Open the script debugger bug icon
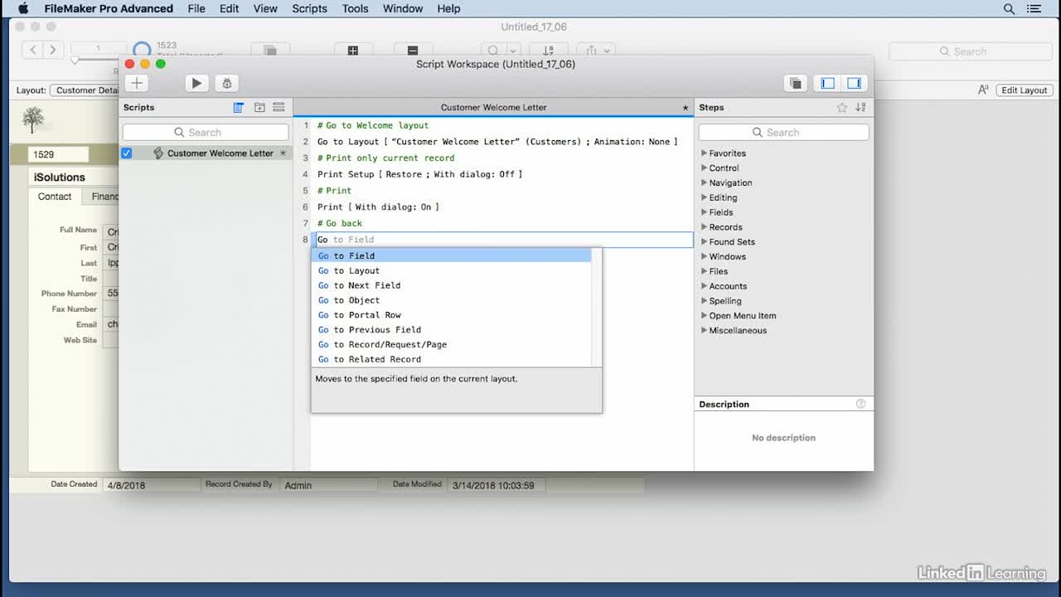Viewport: 1061px width, 597px height. (x=226, y=83)
